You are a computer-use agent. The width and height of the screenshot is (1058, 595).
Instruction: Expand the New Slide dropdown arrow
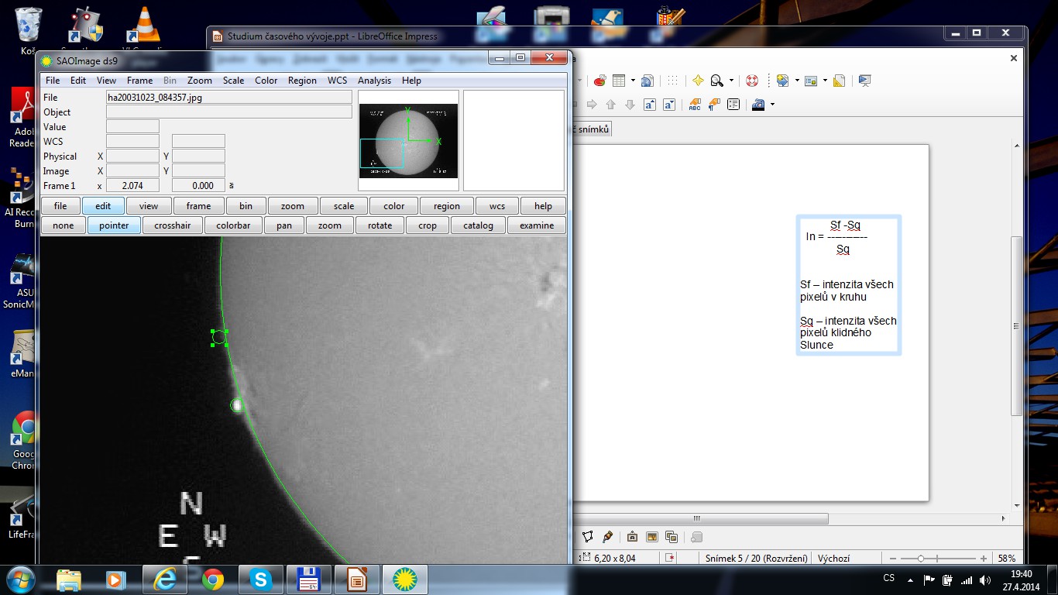[797, 81]
